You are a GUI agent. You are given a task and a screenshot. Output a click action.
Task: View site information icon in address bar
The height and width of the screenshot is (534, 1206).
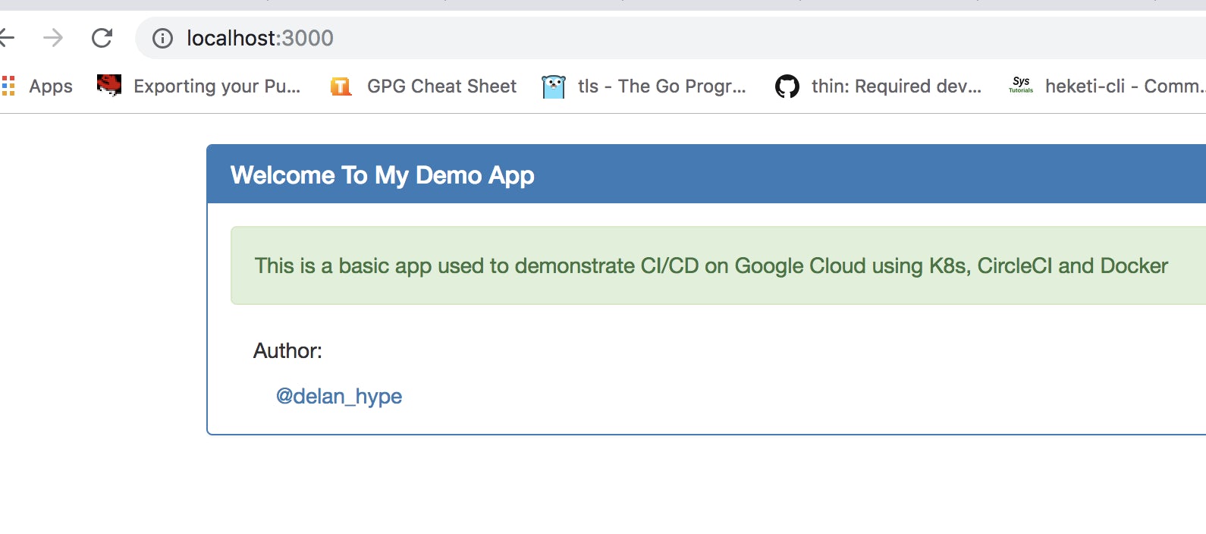pos(162,38)
